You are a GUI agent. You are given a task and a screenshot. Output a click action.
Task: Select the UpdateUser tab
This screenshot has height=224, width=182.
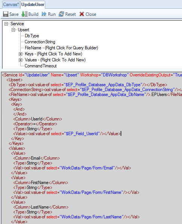tap(33, 5)
